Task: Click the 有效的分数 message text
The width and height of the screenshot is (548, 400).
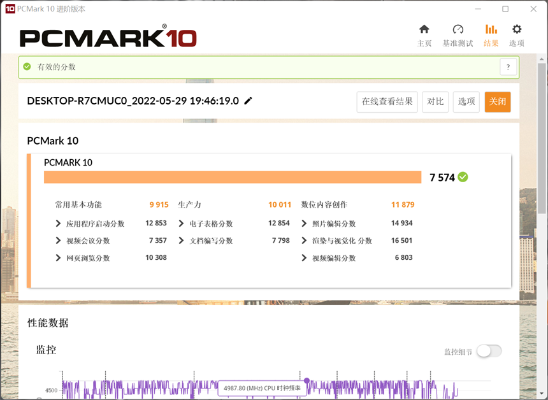Action: (56, 67)
